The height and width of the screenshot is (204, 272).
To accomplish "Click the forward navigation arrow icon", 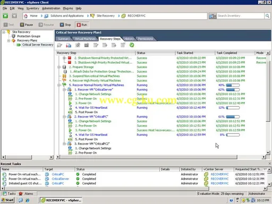I will click(x=14, y=16).
